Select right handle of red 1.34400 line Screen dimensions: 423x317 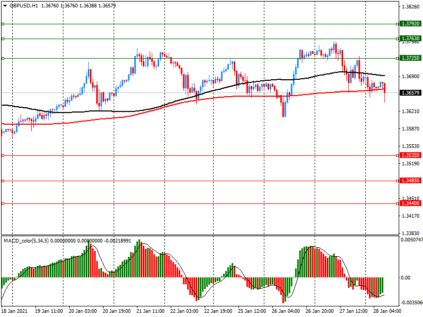tap(398, 203)
